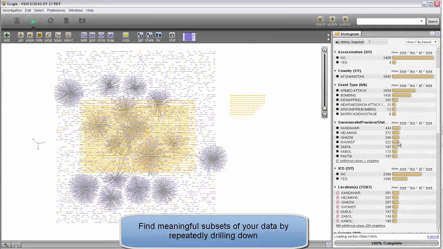Open the Investigation menu
Viewport: 443px width, 249px height.
click(x=12, y=10)
